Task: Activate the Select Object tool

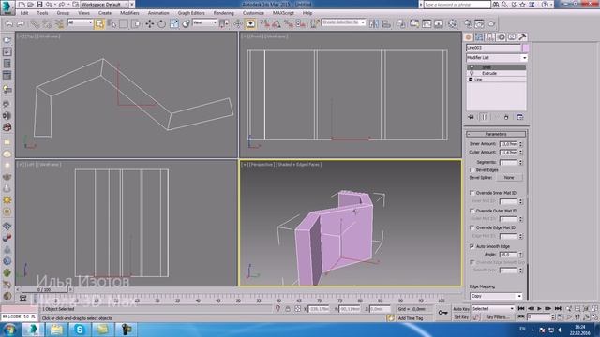Action: 99,23
